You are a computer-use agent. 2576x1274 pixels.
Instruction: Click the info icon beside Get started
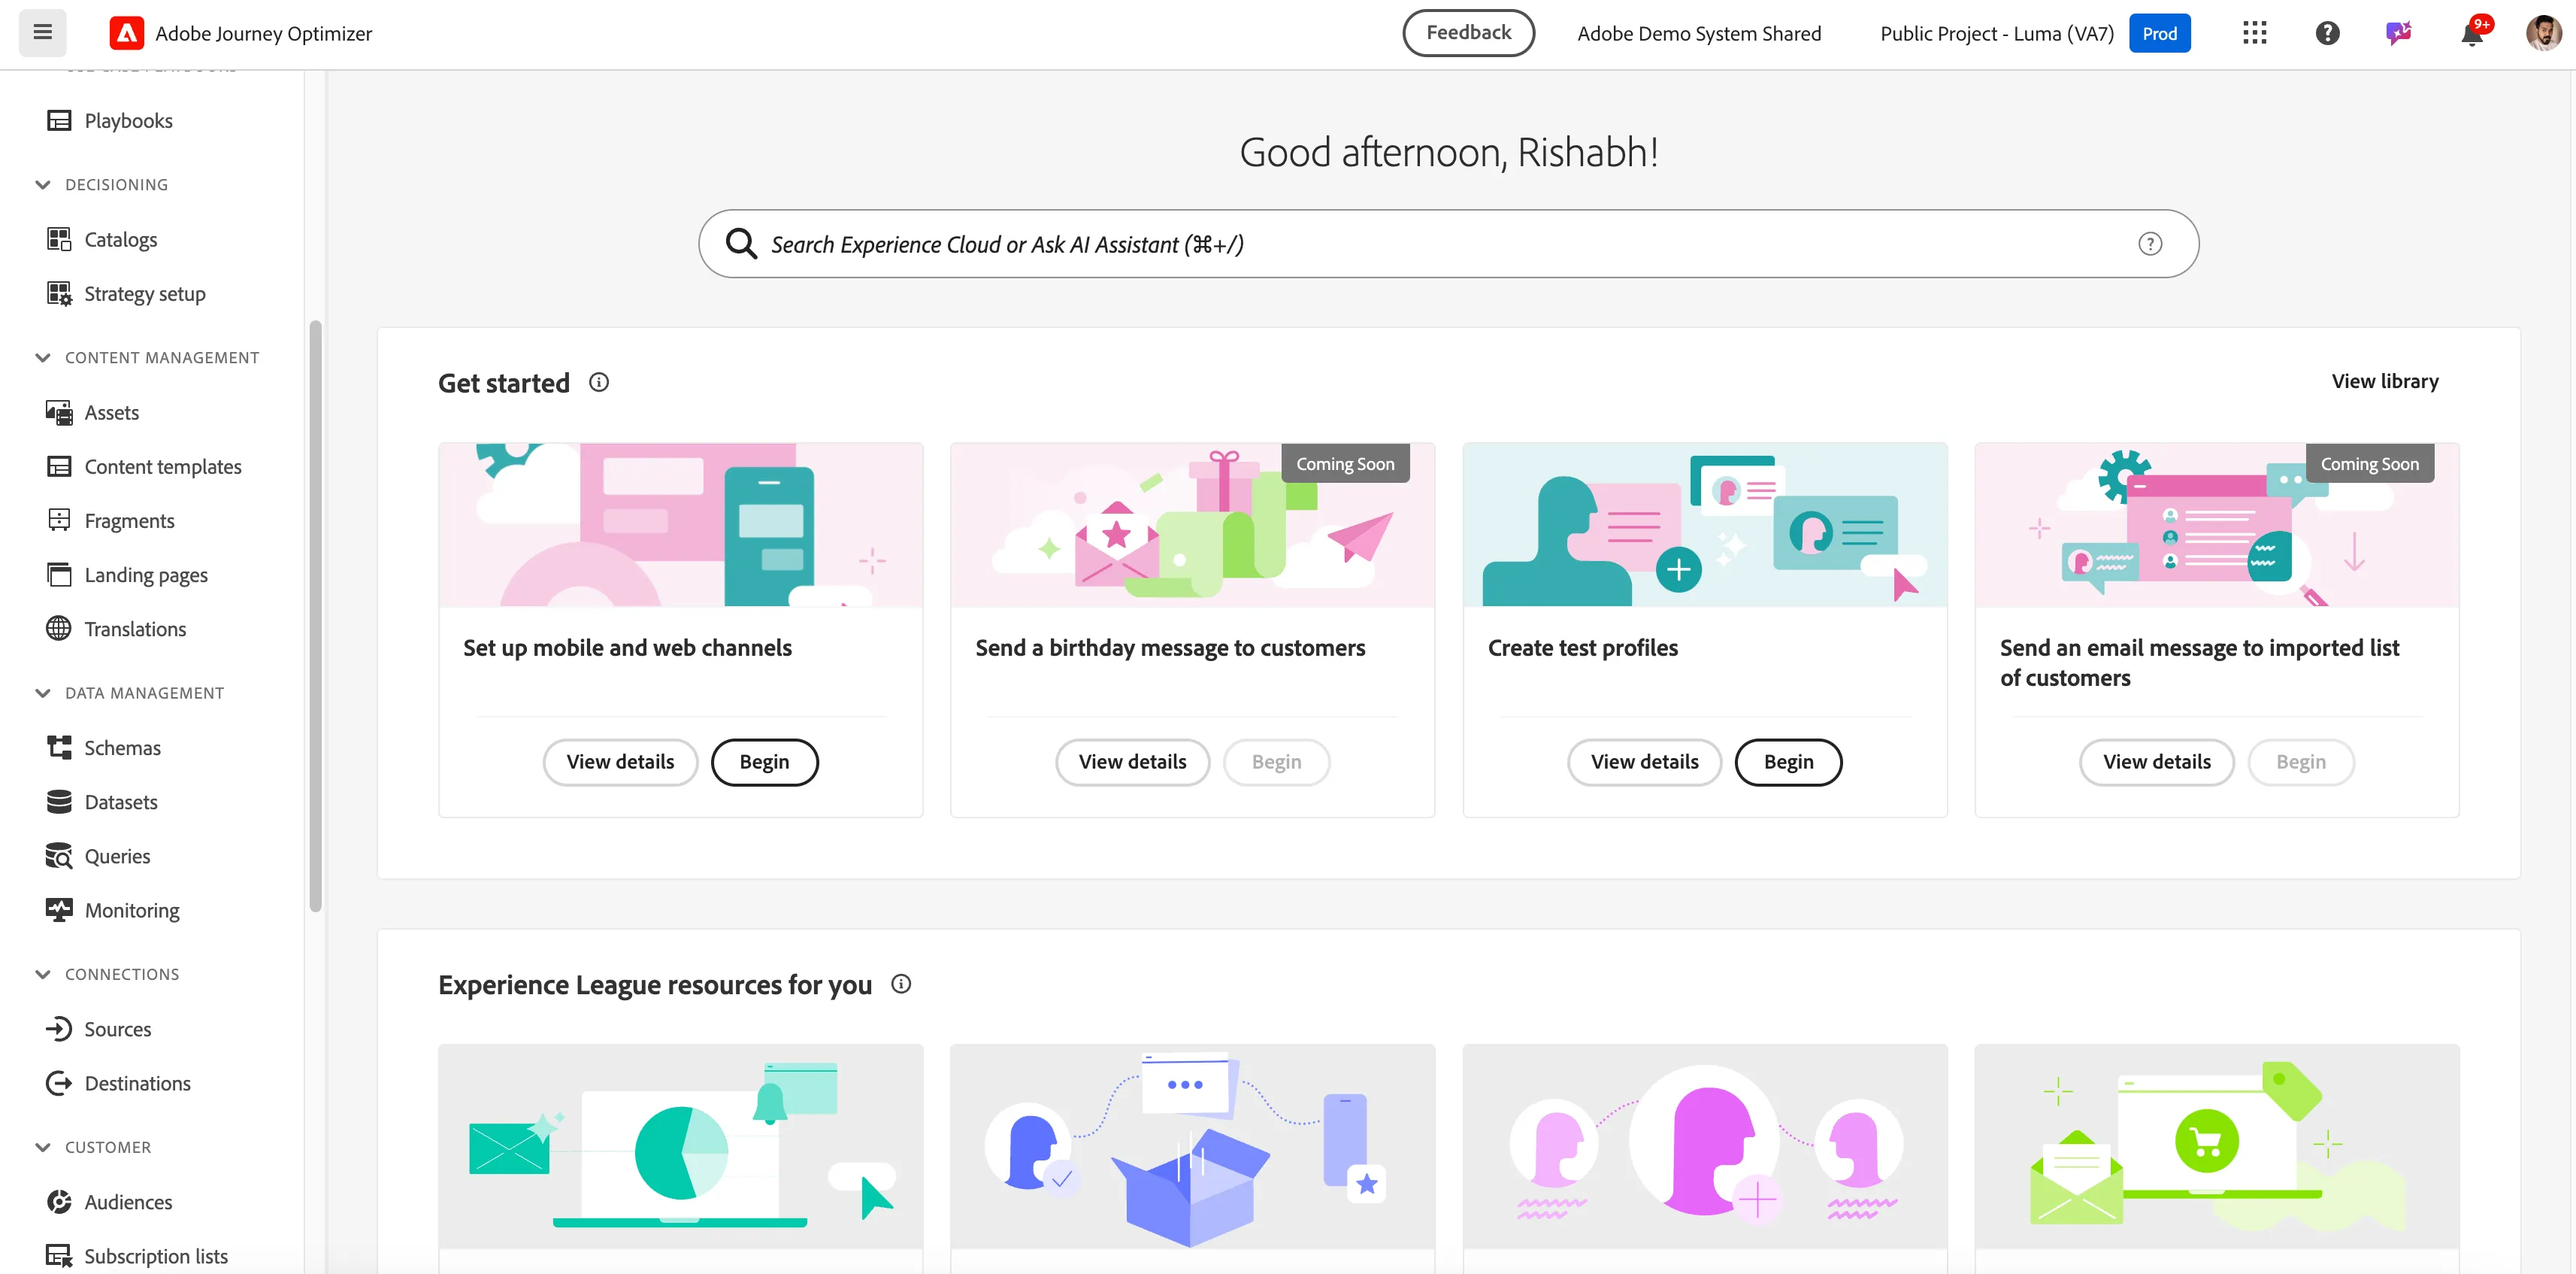(x=599, y=382)
